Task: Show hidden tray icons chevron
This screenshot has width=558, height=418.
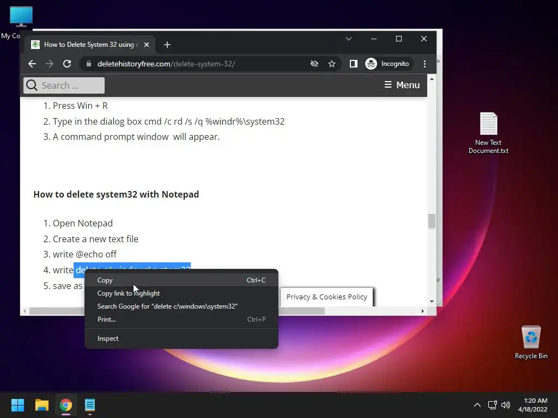Action: [x=477, y=405]
